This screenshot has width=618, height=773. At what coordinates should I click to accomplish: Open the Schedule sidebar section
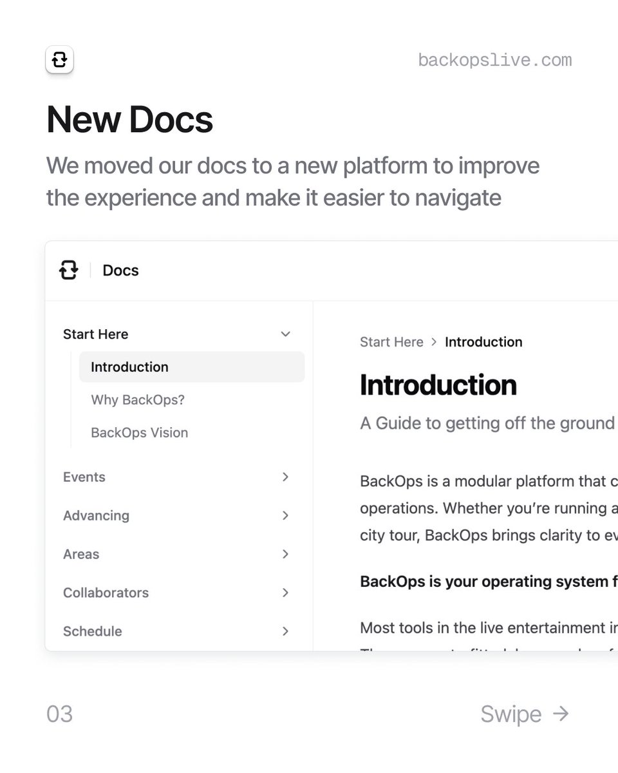93,632
